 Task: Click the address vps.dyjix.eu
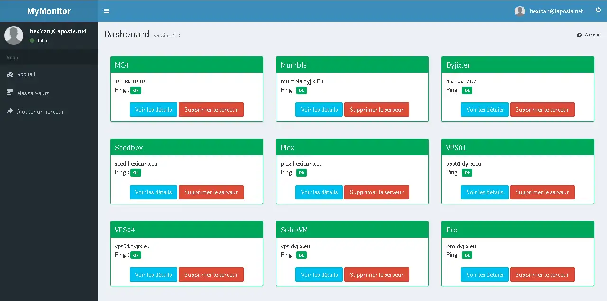[x=295, y=246]
